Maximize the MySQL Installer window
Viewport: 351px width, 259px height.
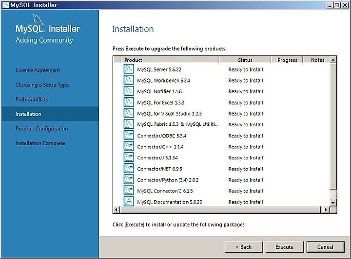[x=337, y=5]
